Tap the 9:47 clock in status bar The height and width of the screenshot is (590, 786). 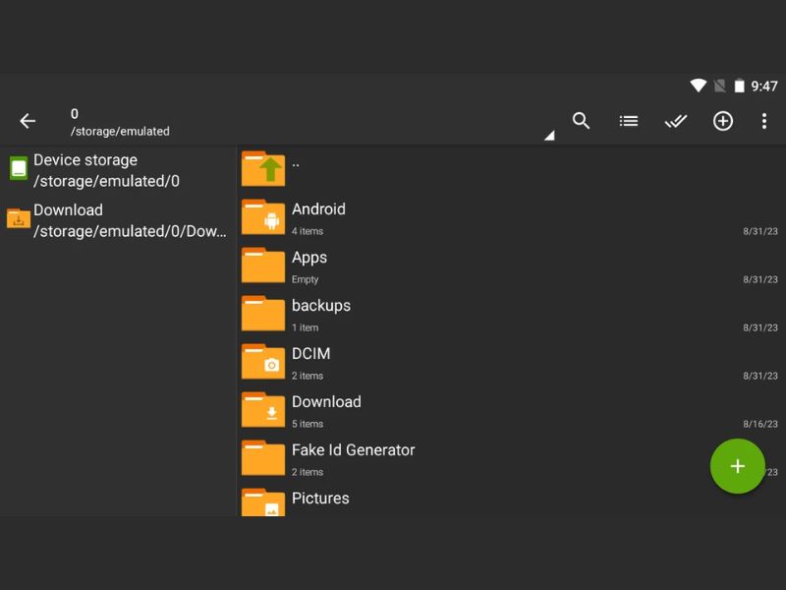coord(764,87)
